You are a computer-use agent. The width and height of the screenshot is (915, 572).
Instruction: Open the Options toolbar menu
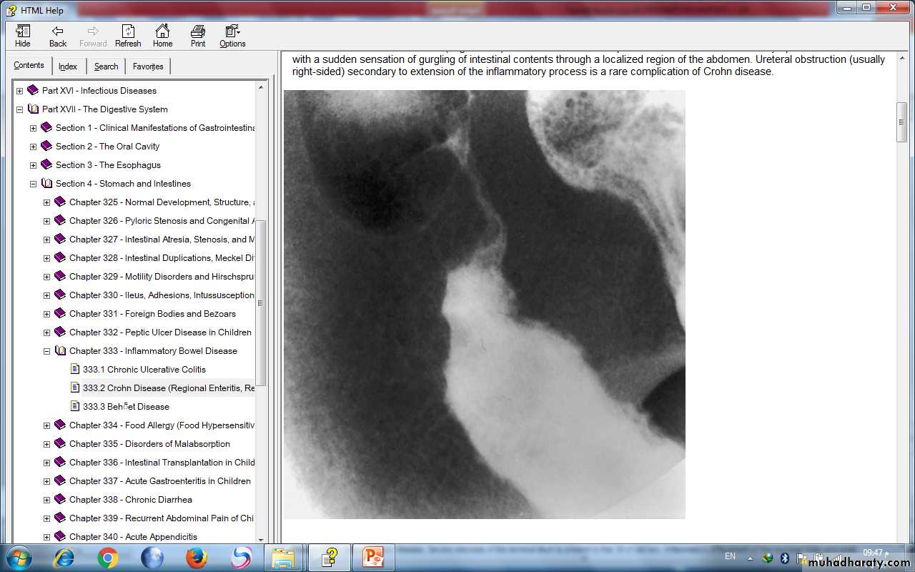tap(232, 36)
